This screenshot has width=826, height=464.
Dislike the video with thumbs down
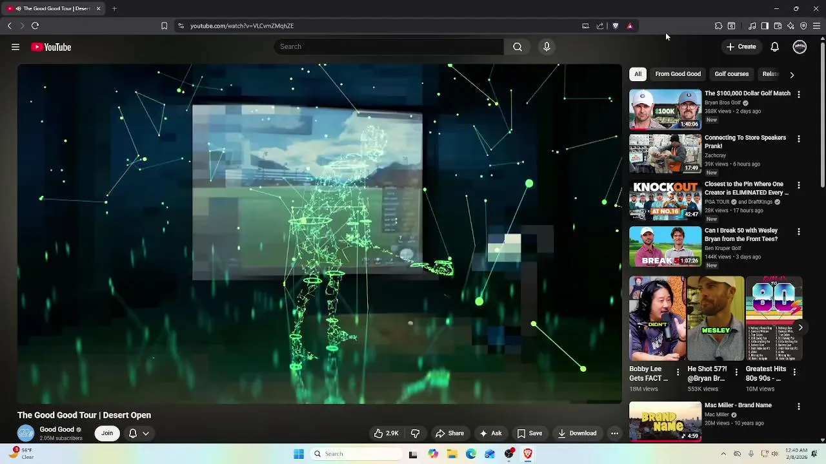415,433
